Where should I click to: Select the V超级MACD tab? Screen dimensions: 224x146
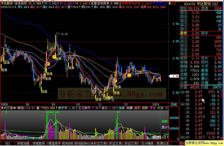[85, 143]
